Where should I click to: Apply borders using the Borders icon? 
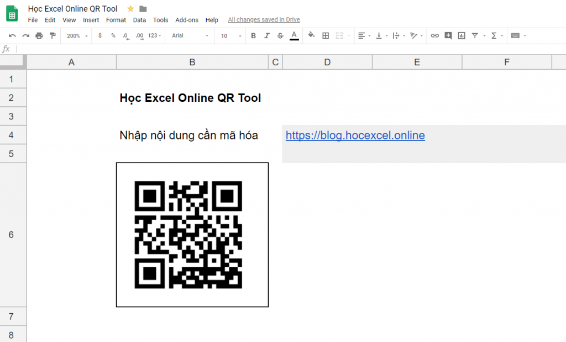[326, 35]
